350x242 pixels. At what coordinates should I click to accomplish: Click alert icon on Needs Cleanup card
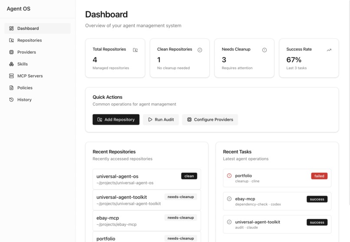(264, 50)
